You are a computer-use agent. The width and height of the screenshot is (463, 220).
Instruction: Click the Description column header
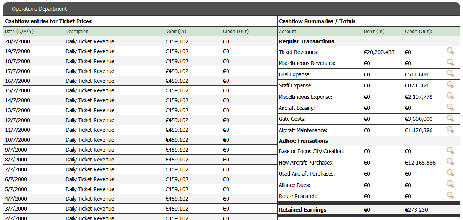77,32
